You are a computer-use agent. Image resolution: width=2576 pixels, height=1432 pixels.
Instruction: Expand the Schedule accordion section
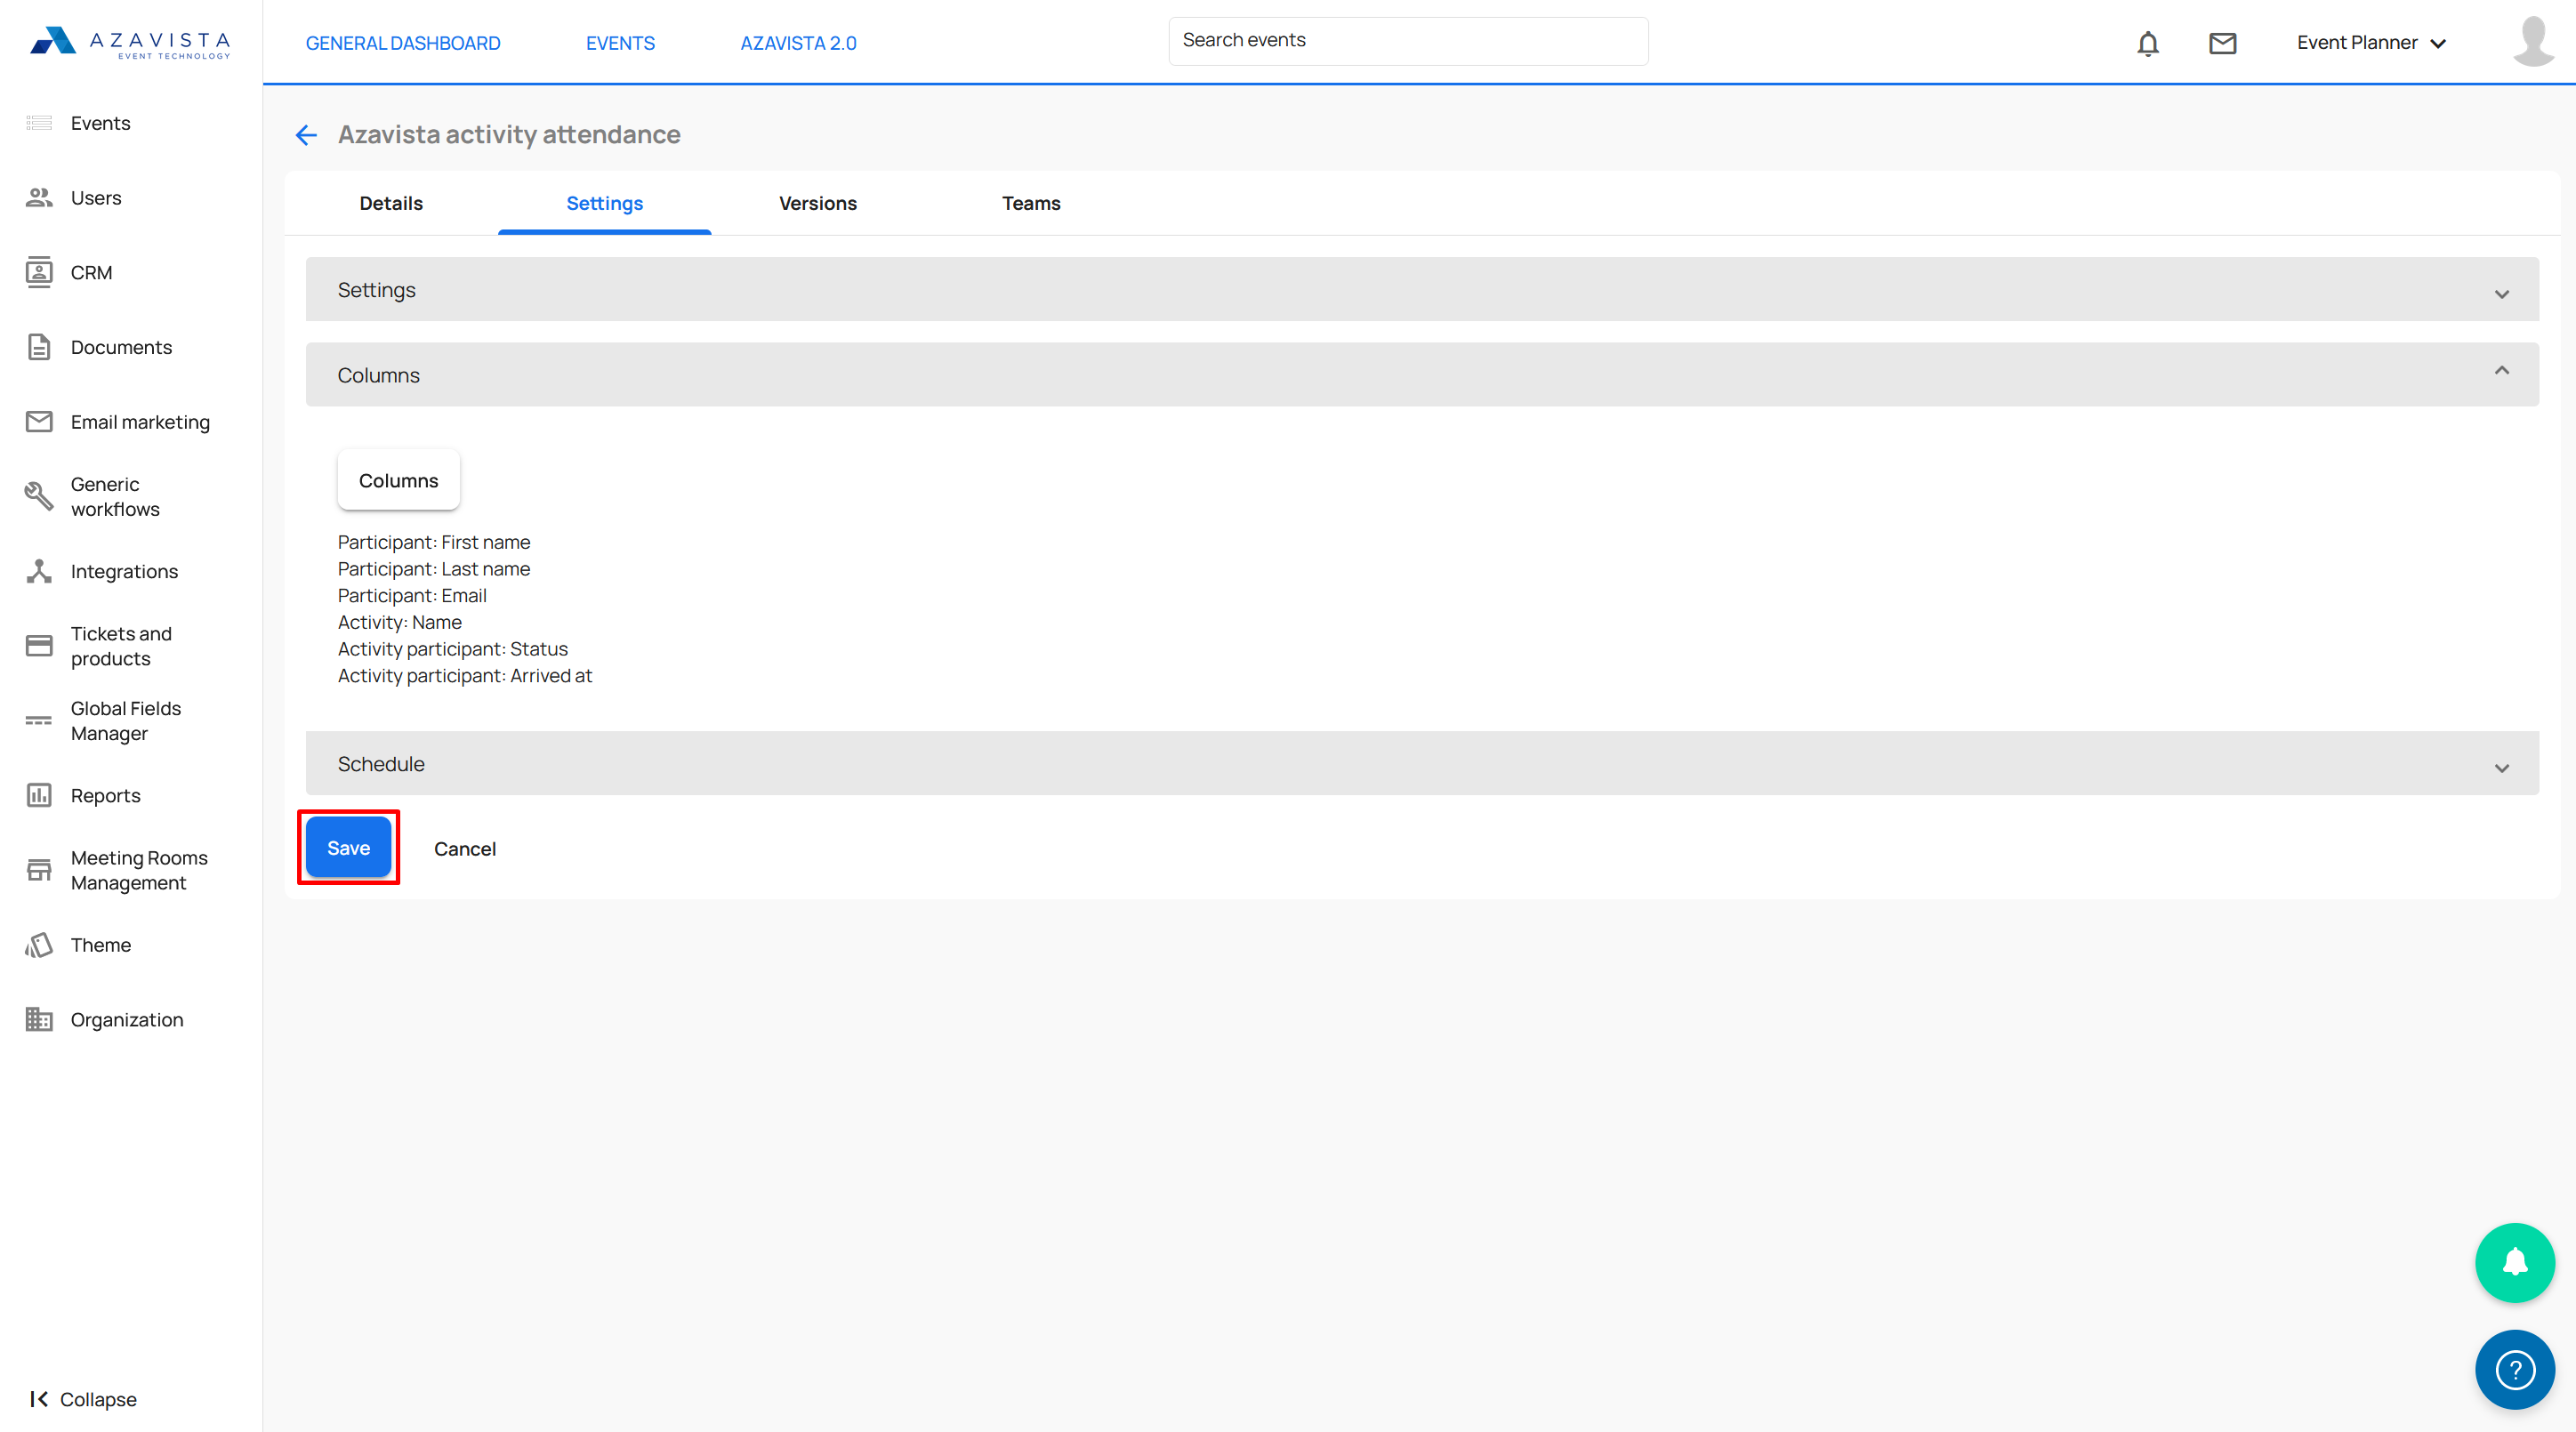pos(1422,764)
